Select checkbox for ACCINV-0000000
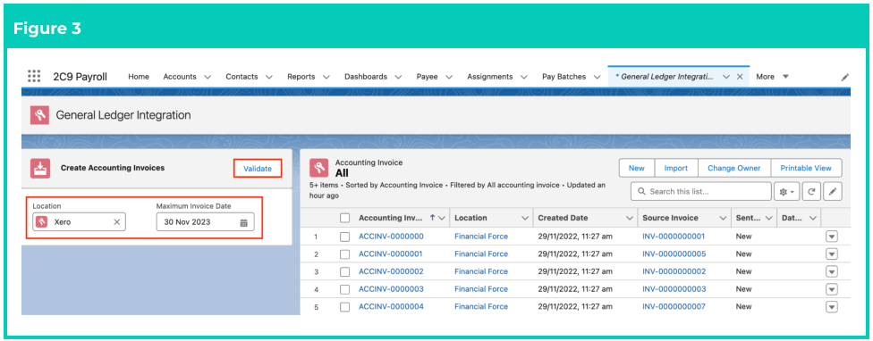Viewport: 873px width, 341px height. click(x=344, y=237)
